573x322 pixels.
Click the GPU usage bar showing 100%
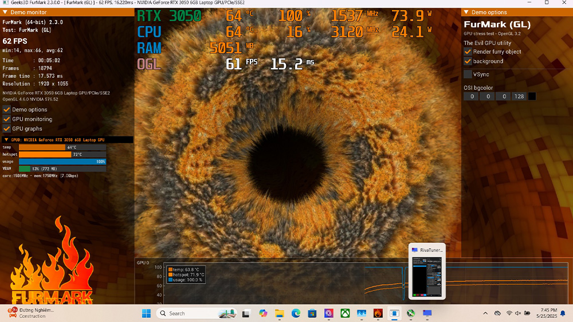tap(62, 162)
